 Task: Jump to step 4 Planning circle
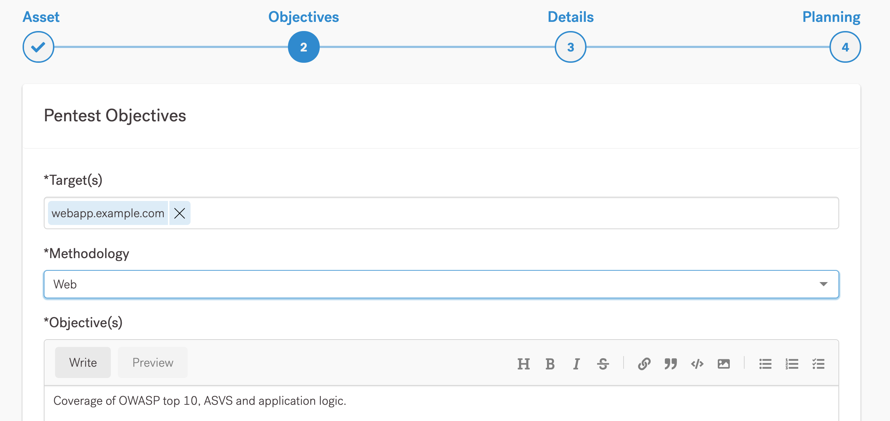coord(845,47)
